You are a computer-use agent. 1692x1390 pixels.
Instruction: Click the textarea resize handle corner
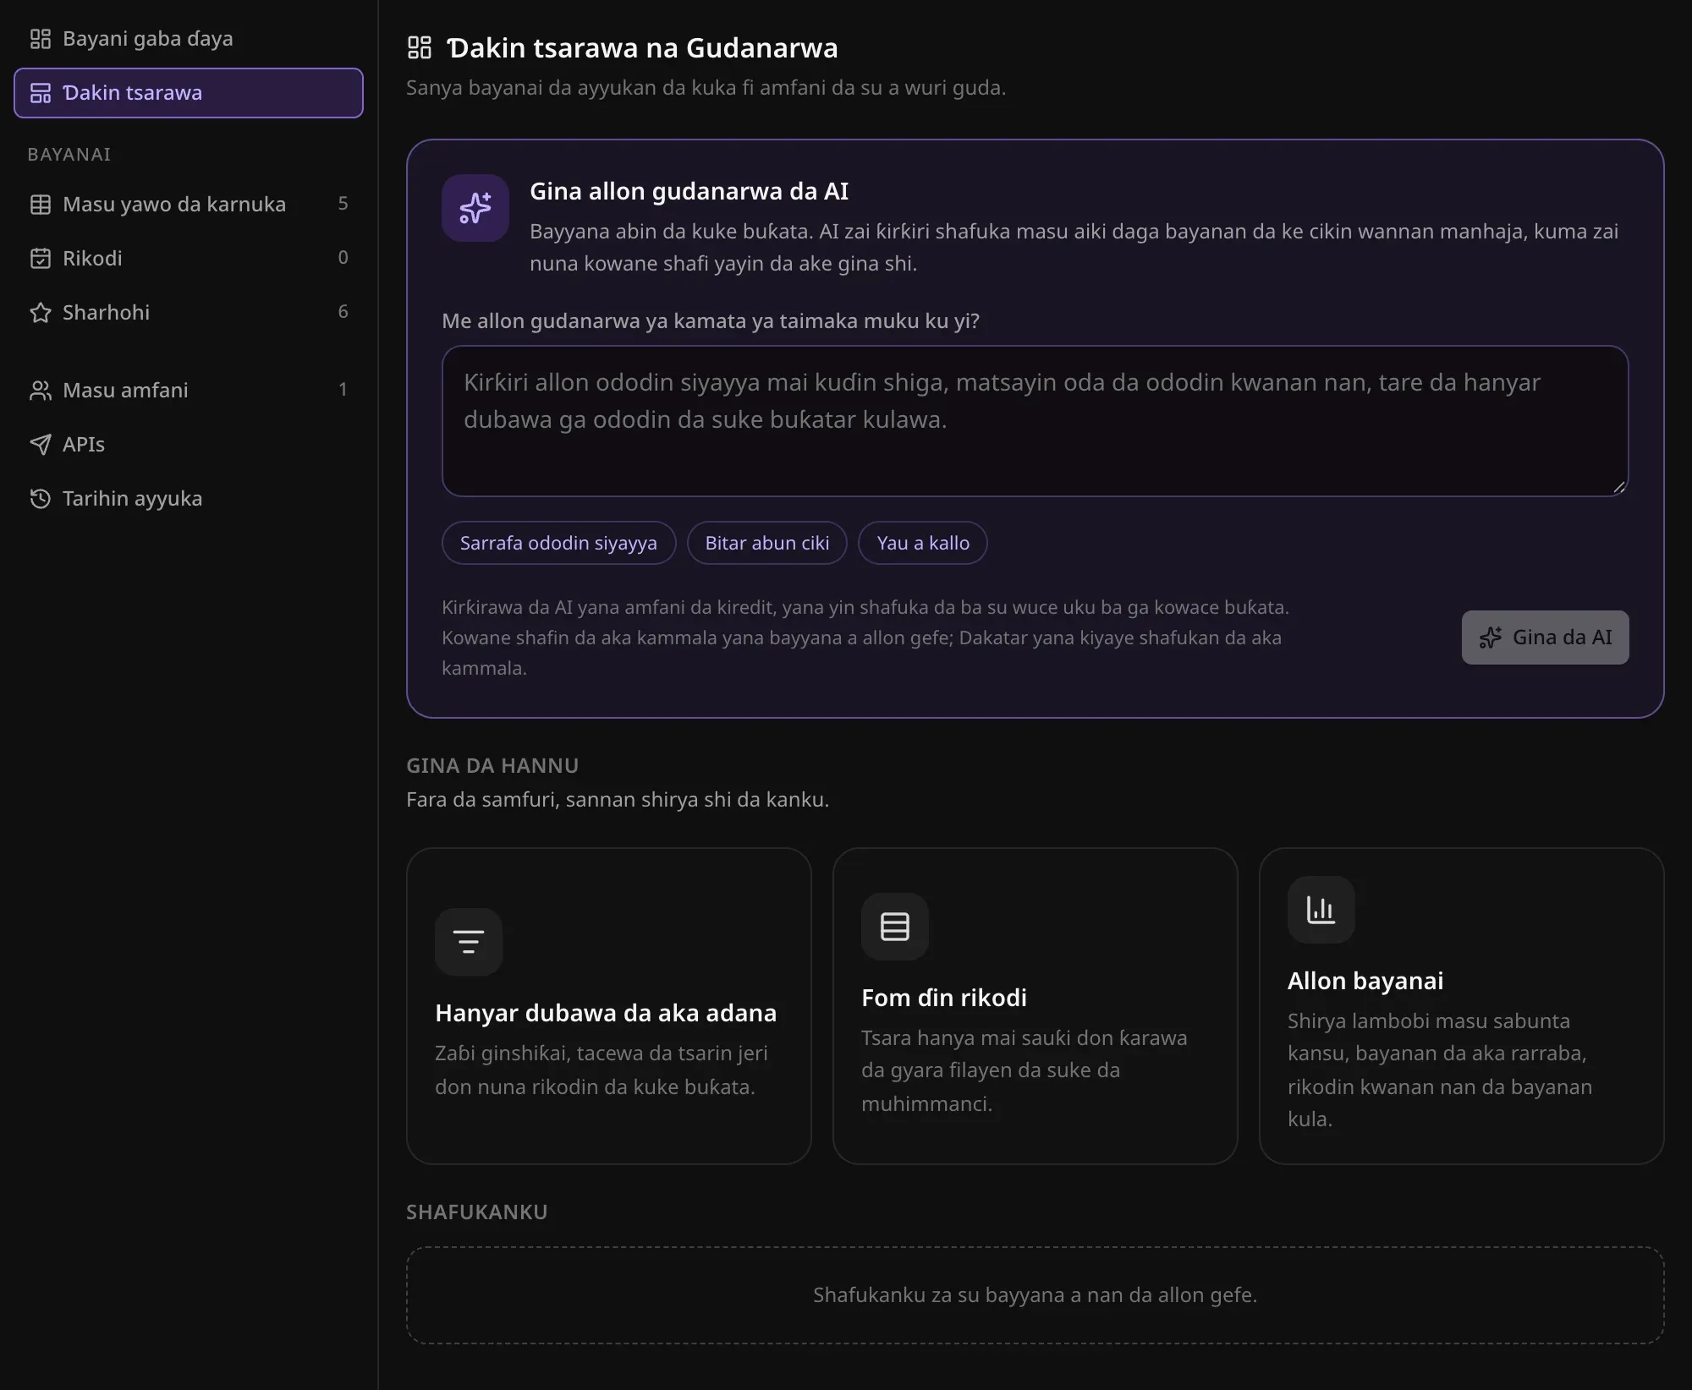[1618, 486]
